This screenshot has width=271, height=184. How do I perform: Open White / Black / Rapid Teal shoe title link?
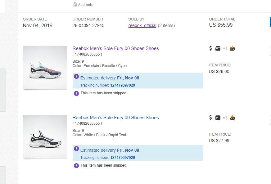tap(115, 118)
